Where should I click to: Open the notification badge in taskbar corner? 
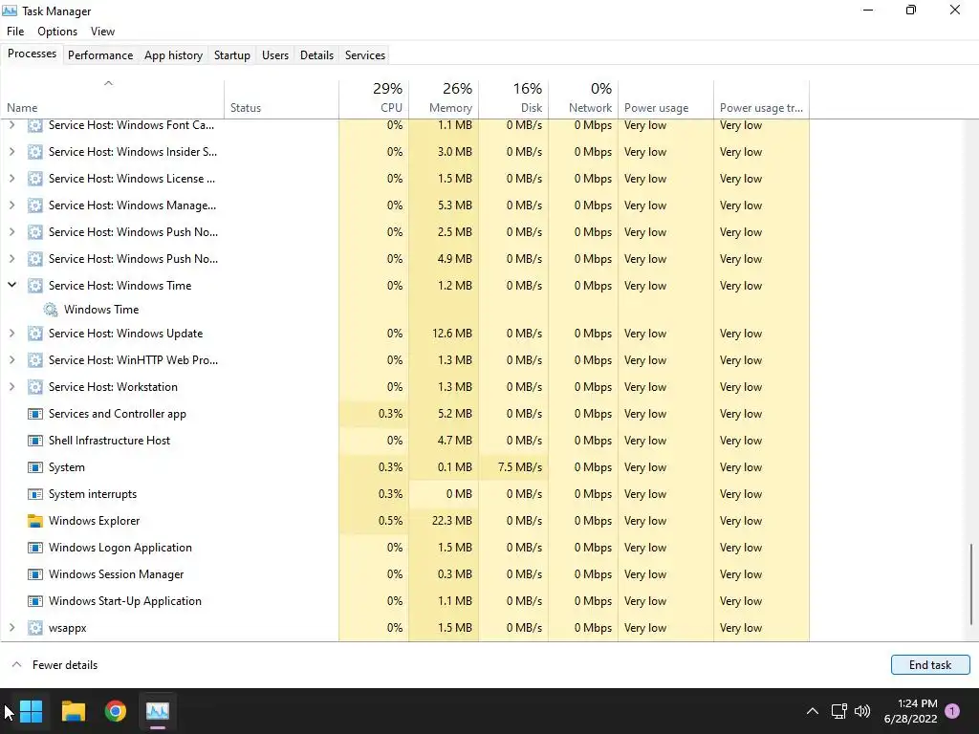click(952, 710)
